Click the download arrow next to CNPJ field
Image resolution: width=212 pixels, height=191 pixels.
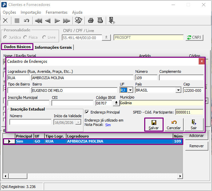coord(106,37)
